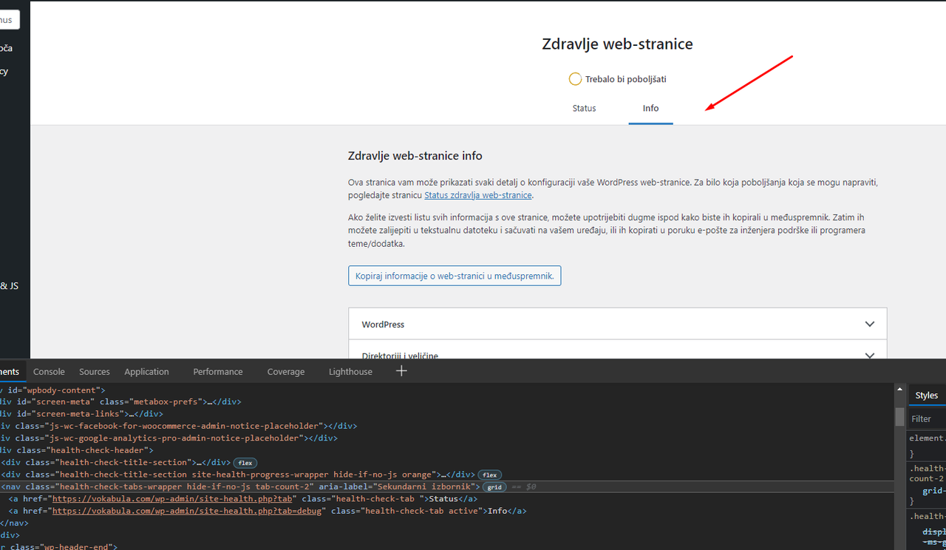This screenshot has width=946, height=550.
Task: Select the nav health-check-tabs-wrapper DOM row
Action: coord(447,487)
